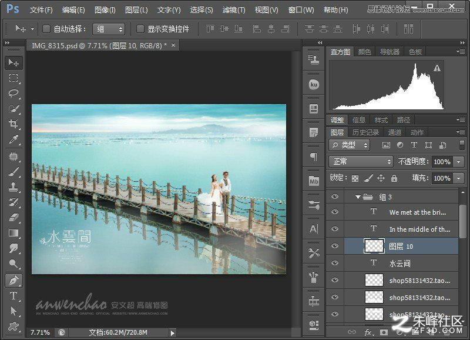Select the Rectangular Marquee tool
470x340 pixels.
click(14, 78)
